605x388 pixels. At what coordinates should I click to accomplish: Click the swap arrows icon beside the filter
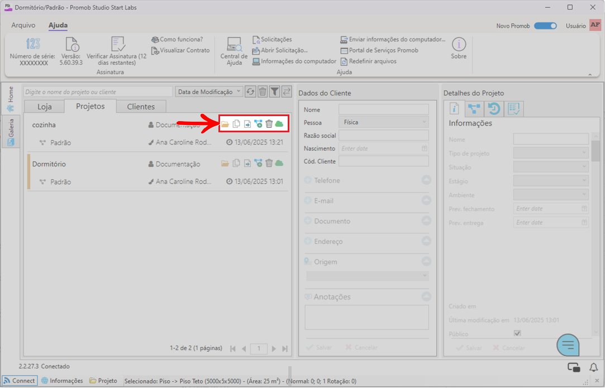tap(286, 92)
